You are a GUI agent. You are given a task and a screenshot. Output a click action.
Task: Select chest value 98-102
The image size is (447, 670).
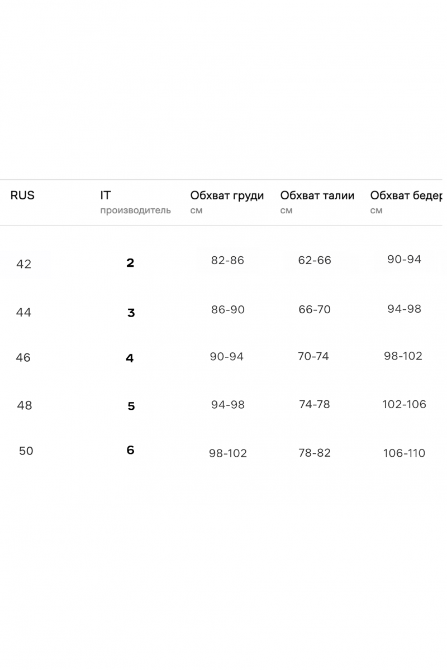pyautogui.click(x=227, y=453)
